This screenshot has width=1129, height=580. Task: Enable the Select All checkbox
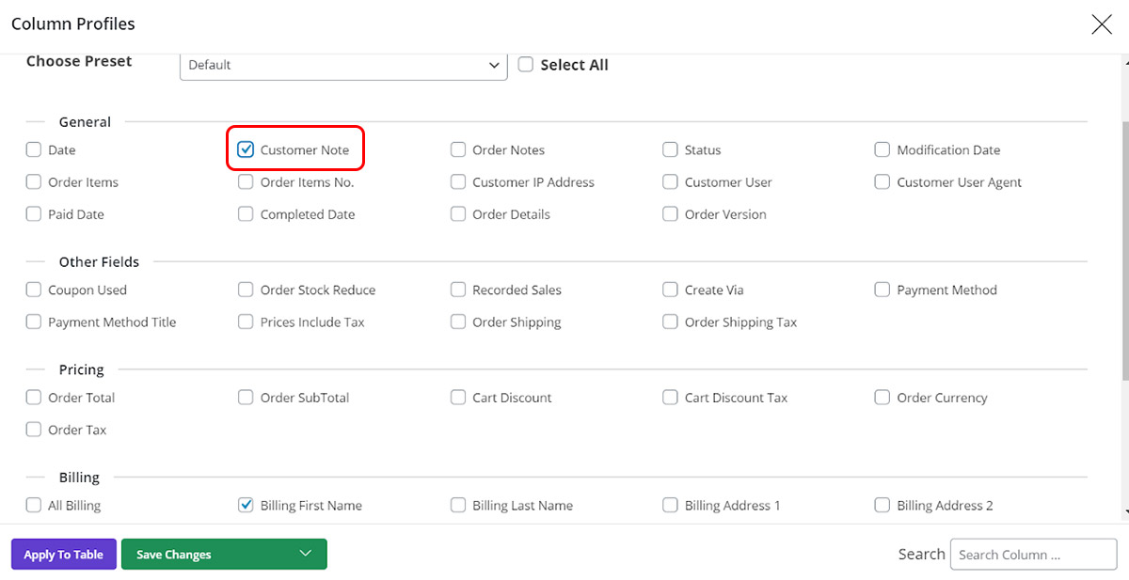click(x=526, y=64)
